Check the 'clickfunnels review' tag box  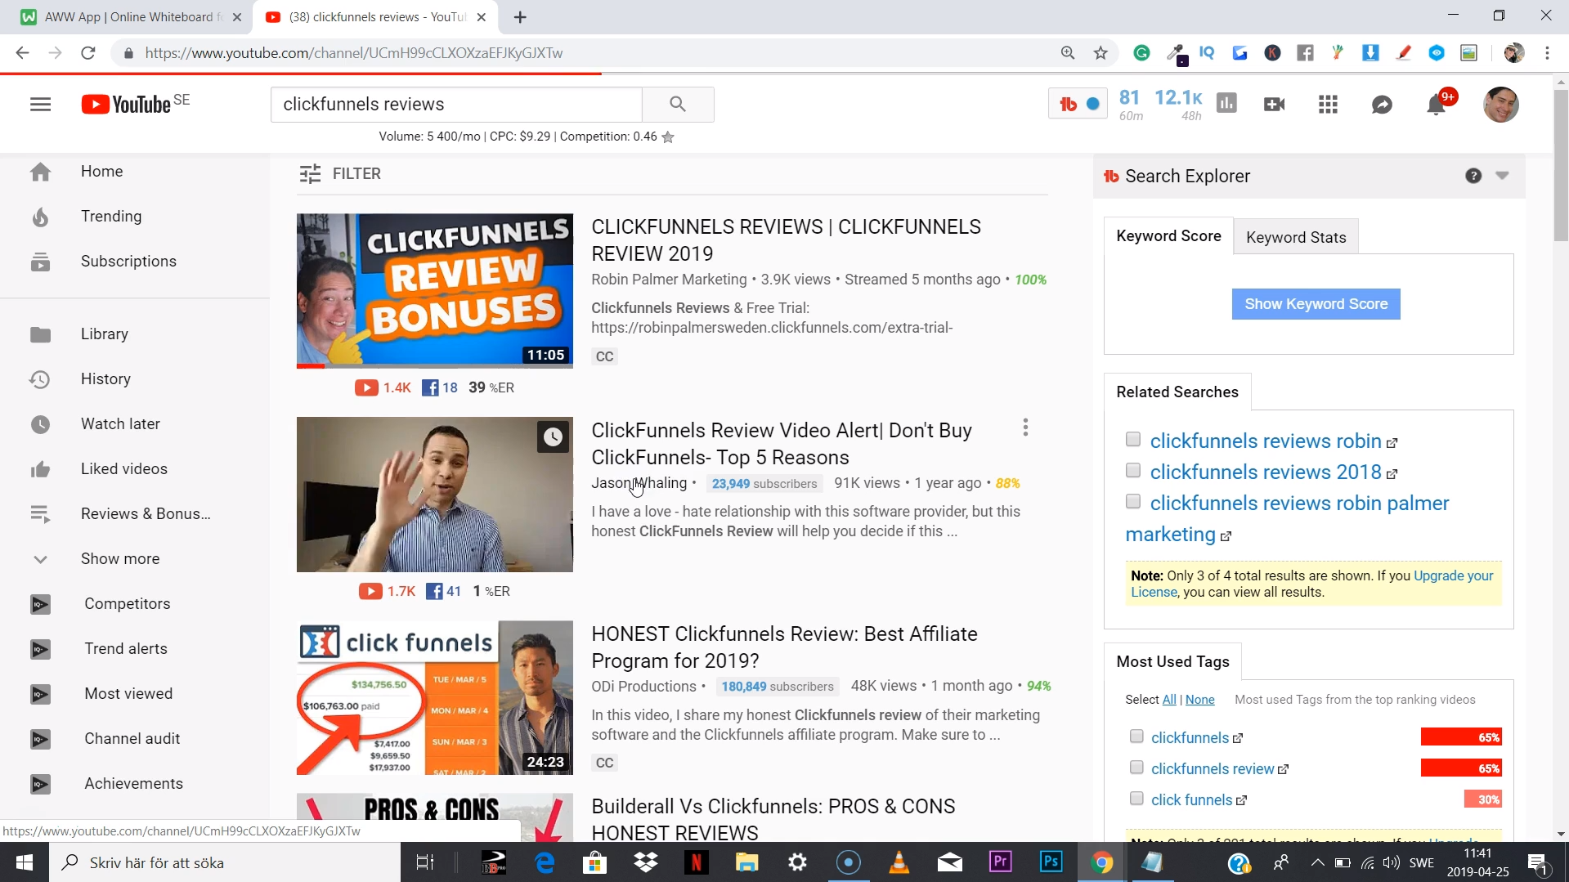click(x=1136, y=768)
